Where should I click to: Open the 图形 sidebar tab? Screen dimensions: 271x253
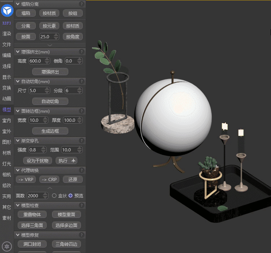point(7,142)
